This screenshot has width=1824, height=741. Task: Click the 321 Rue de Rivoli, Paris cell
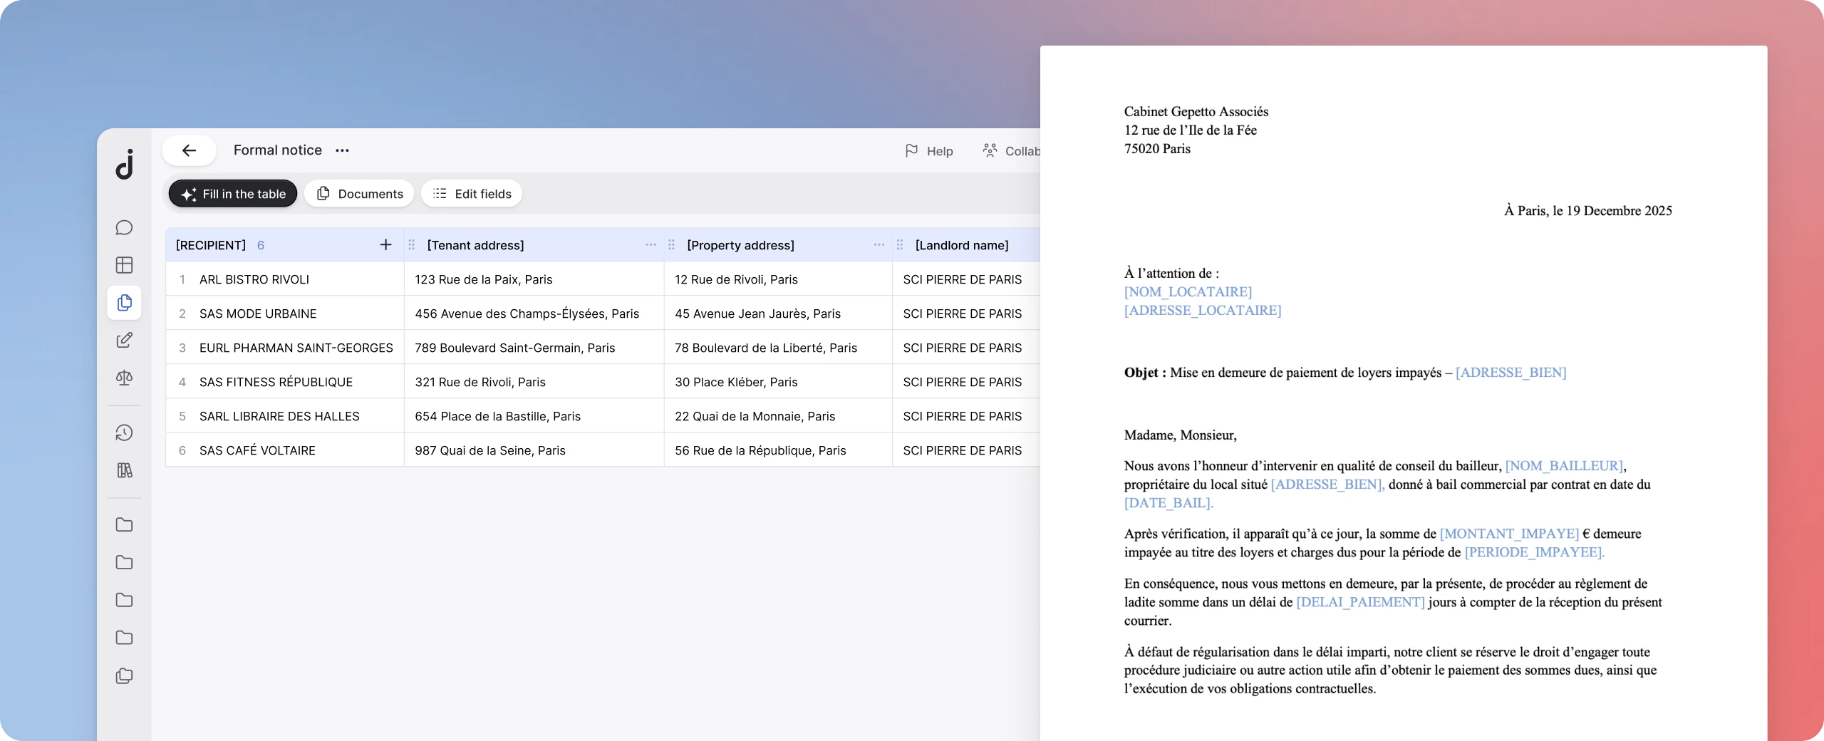[x=534, y=382]
